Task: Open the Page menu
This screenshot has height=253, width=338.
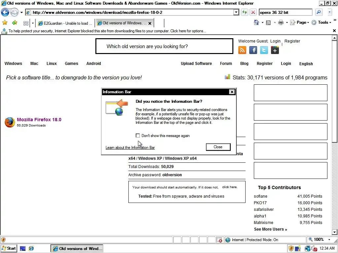Action: [300, 22]
